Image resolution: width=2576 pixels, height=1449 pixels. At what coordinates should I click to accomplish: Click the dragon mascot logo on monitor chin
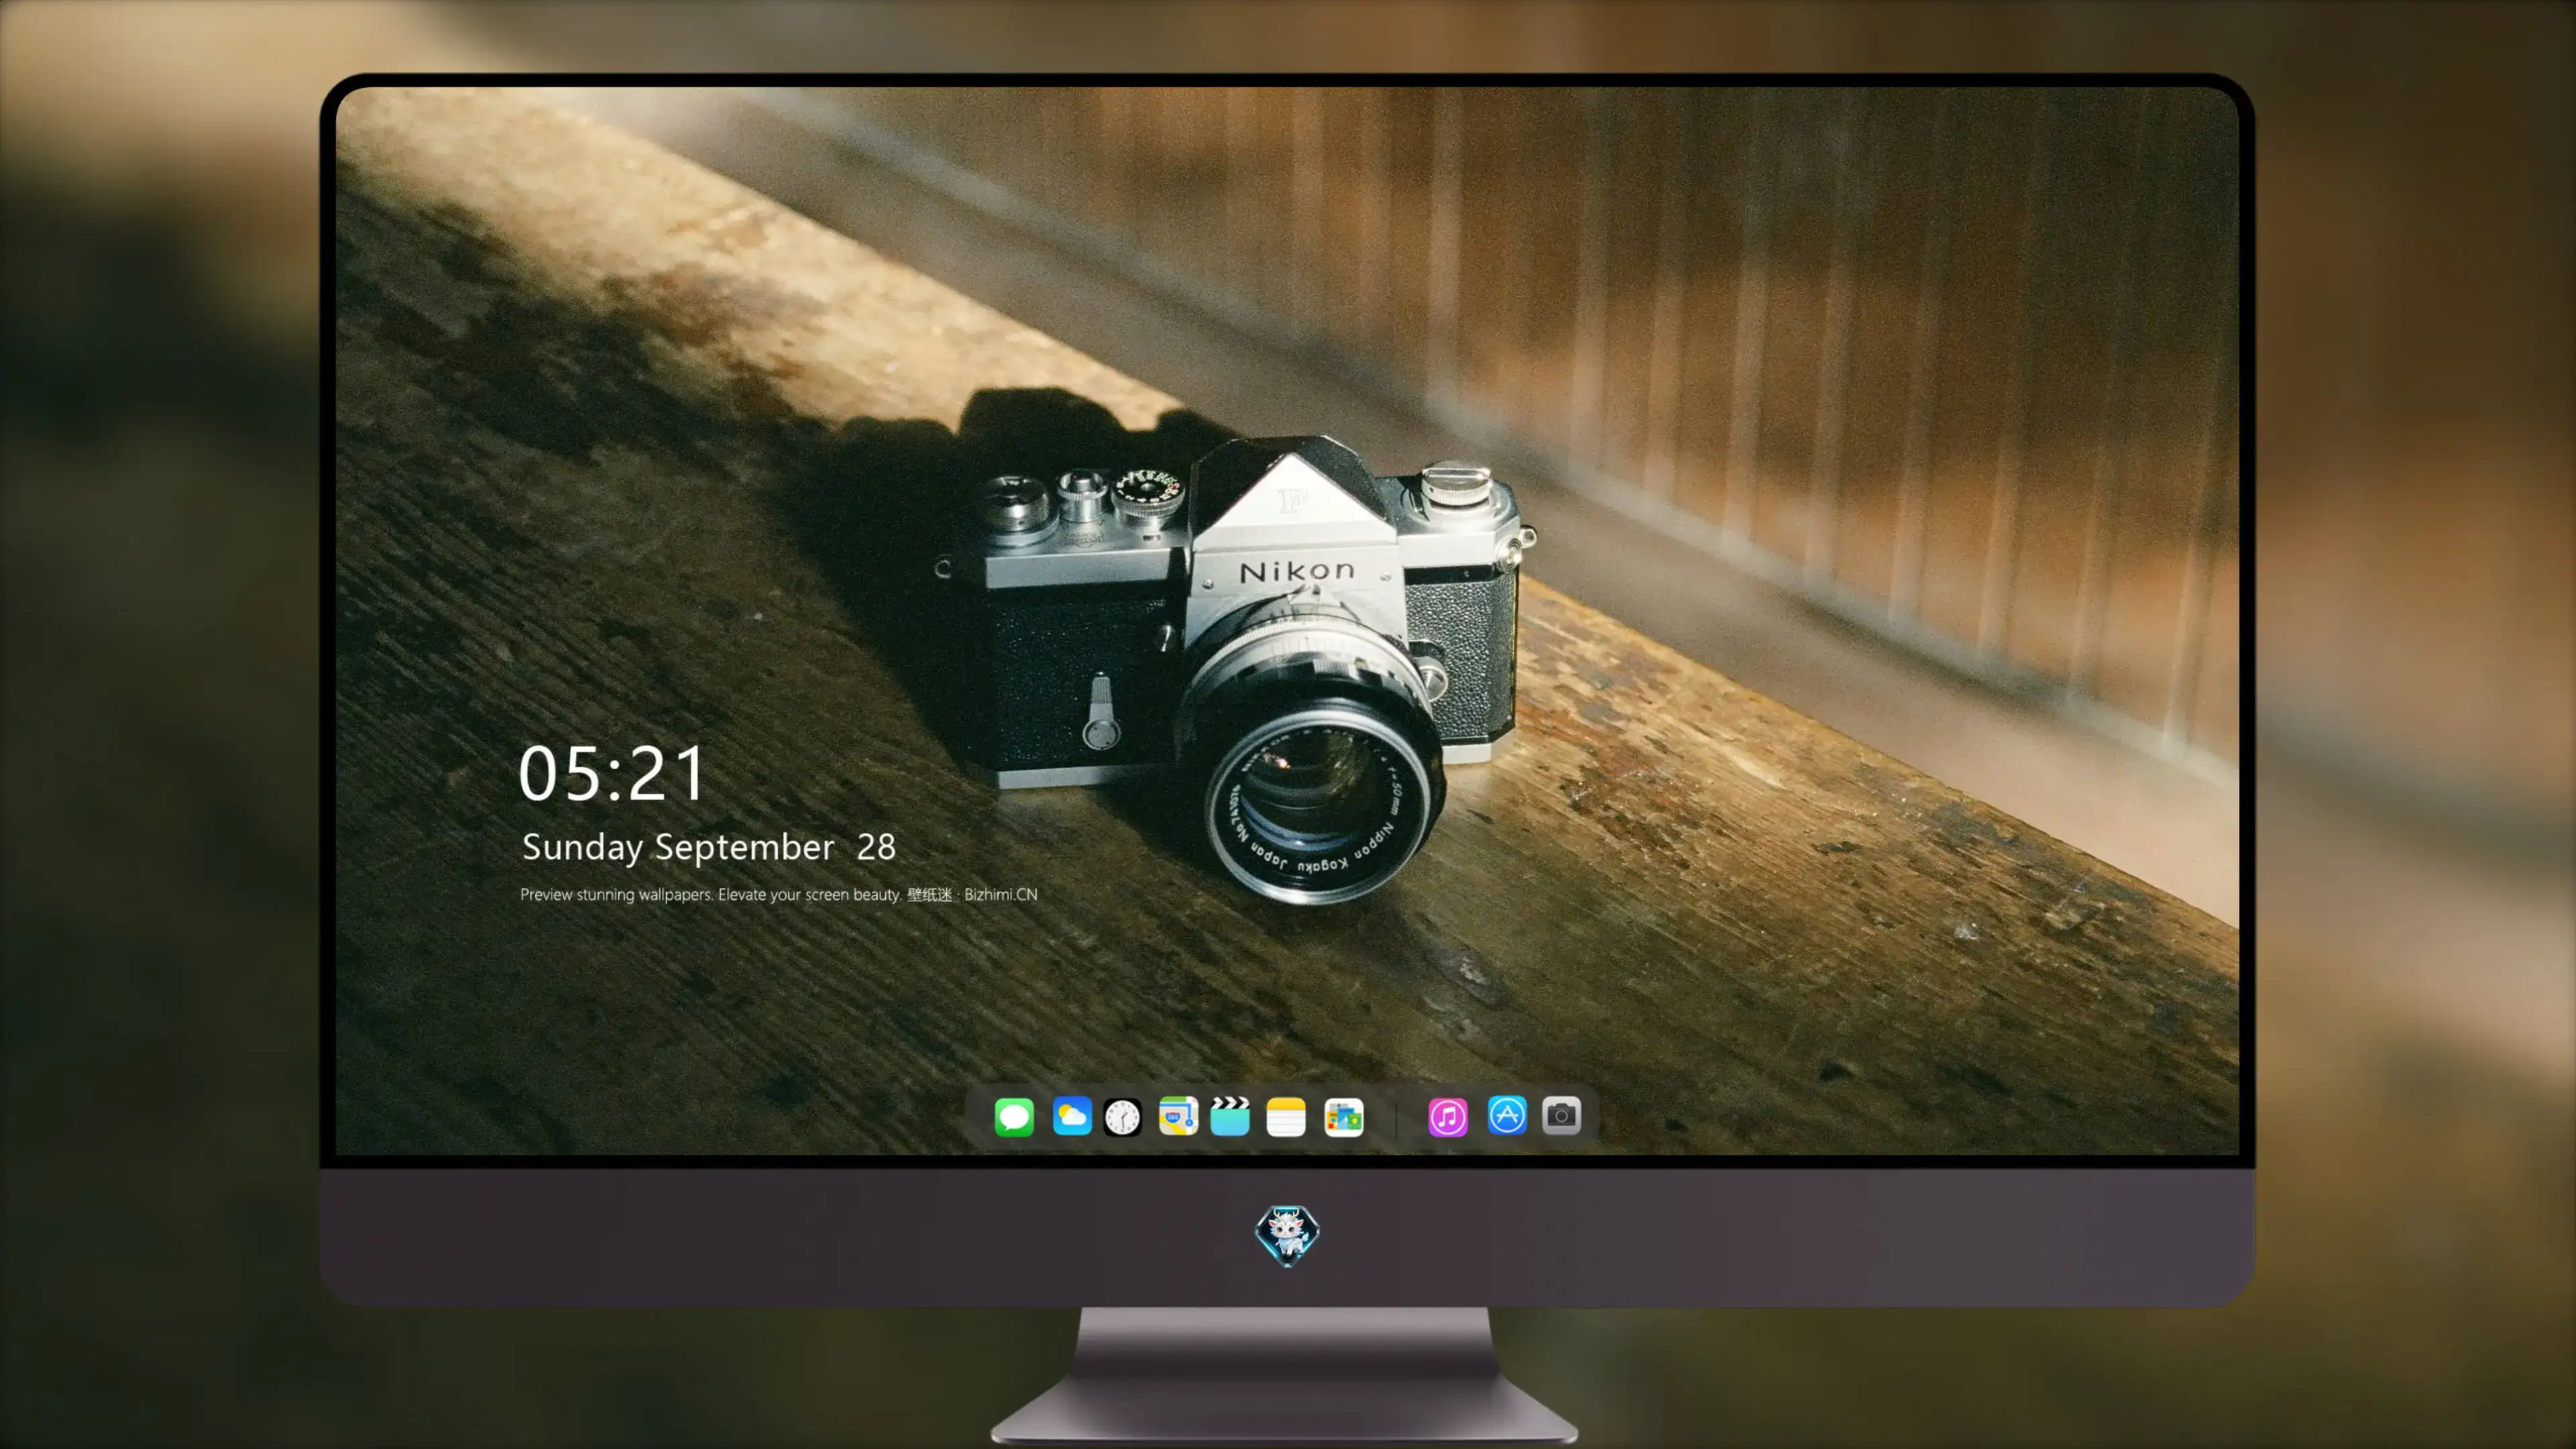pyautogui.click(x=1287, y=1235)
